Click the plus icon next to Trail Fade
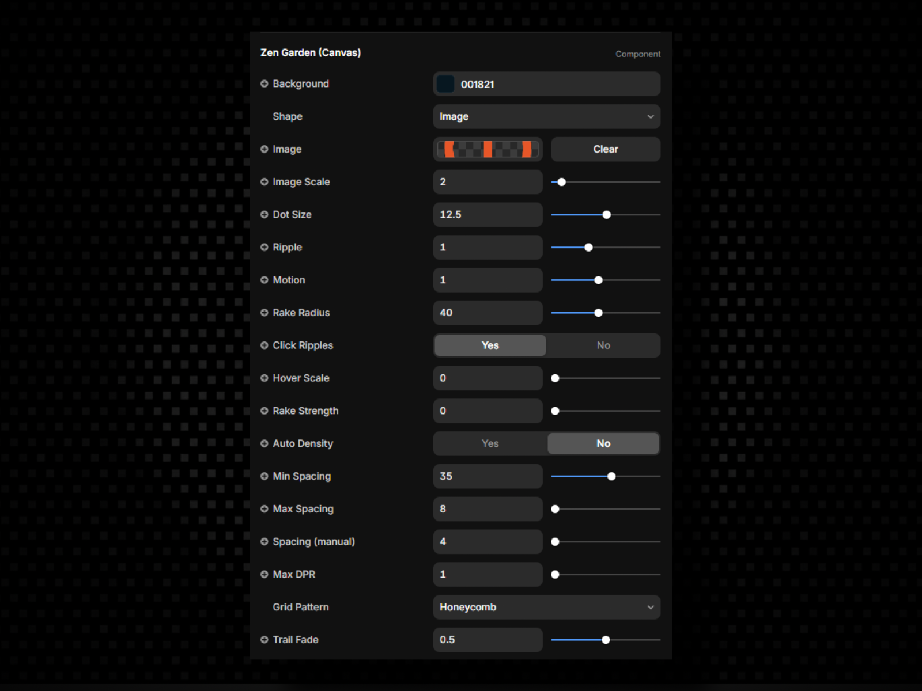This screenshot has width=922, height=691. pyautogui.click(x=264, y=640)
